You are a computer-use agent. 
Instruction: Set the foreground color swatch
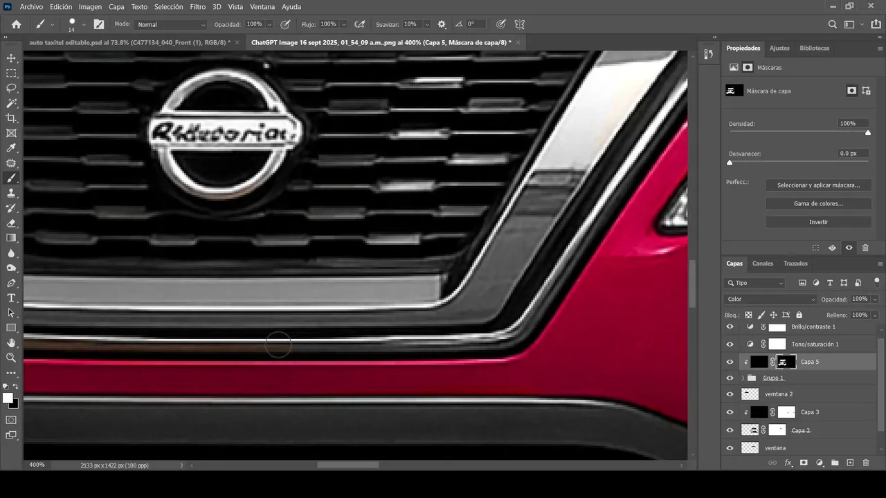click(8, 398)
